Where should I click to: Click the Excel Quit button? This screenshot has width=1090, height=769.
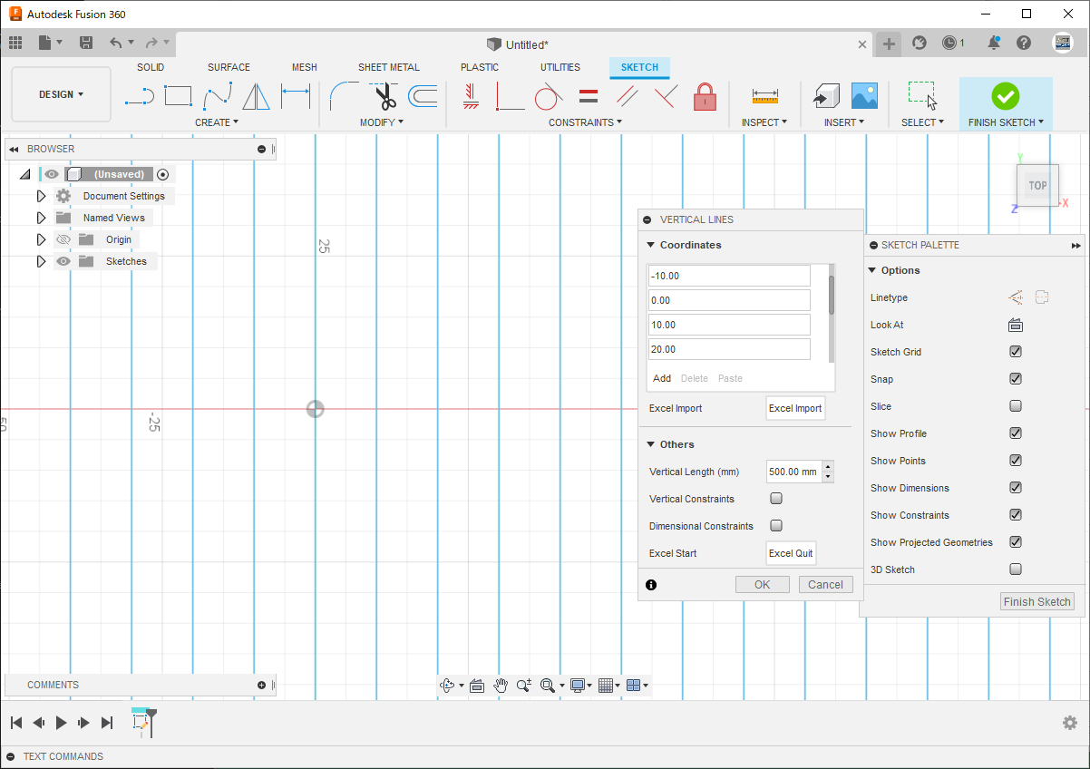pos(791,553)
